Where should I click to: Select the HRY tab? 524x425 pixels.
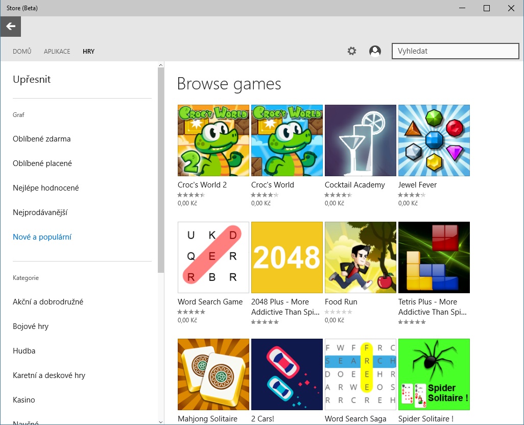coord(88,51)
